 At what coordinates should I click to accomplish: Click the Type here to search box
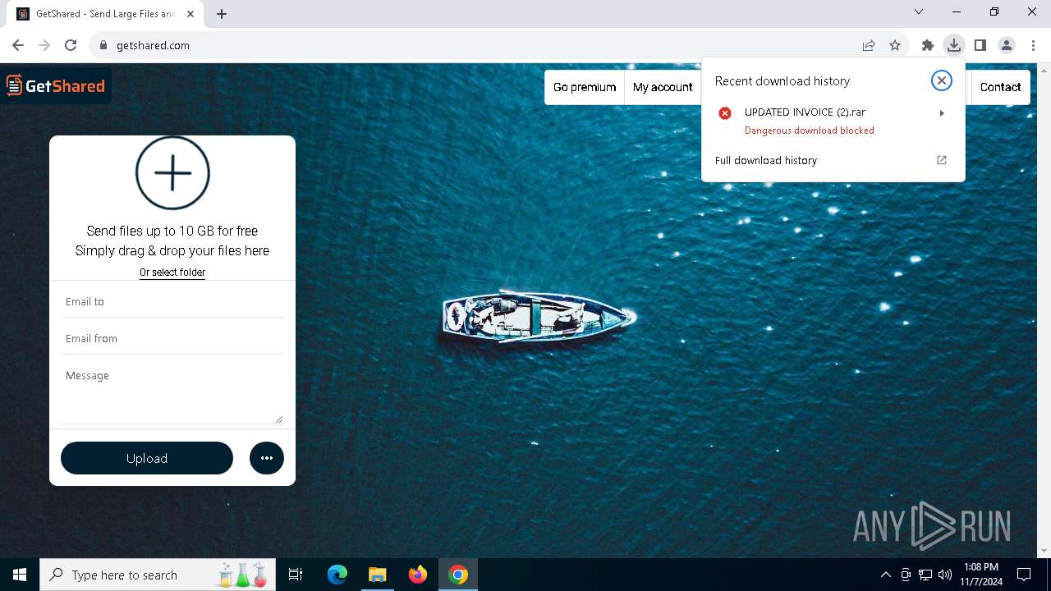click(158, 575)
